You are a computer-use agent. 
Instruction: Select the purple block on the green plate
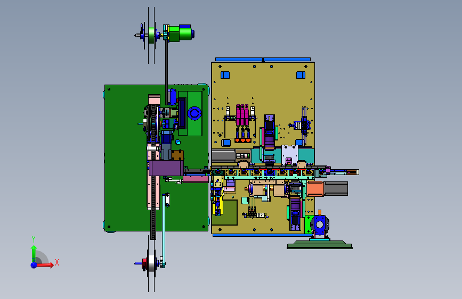pos(166,168)
